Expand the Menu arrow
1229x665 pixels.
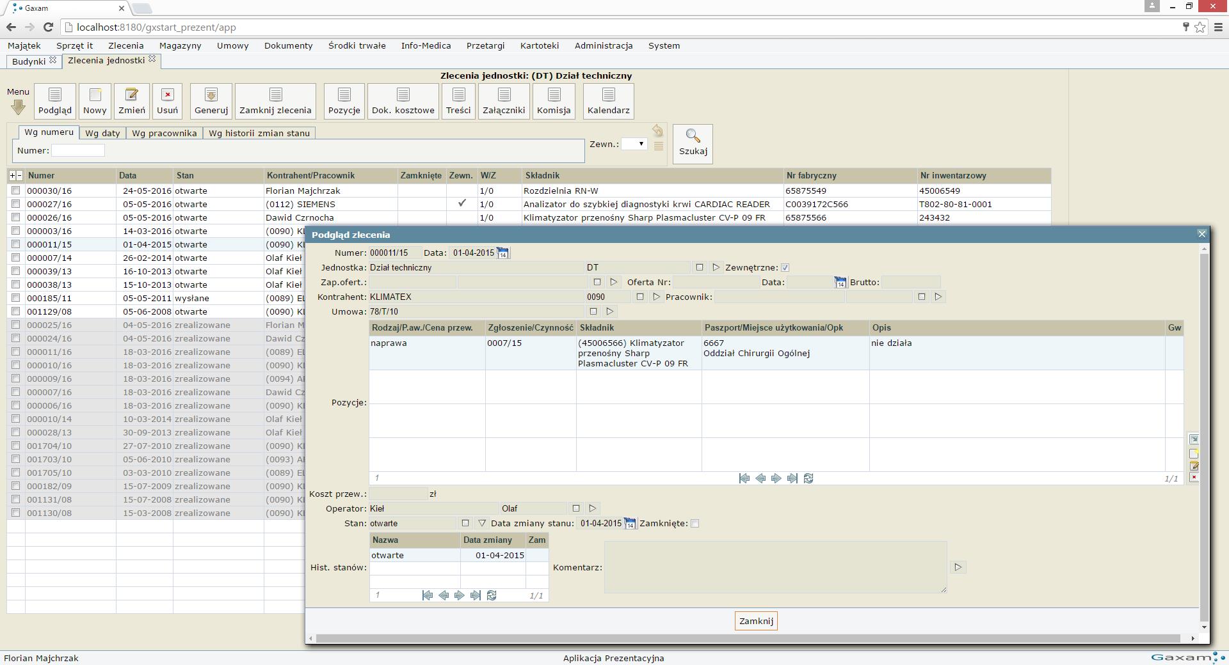tap(18, 107)
